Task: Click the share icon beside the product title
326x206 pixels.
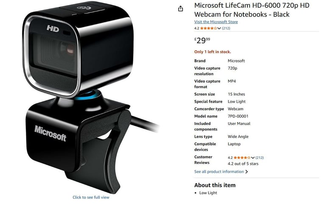Action: pos(180,8)
